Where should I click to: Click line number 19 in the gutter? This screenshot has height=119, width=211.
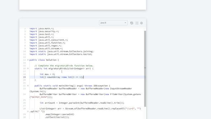[24, 77]
